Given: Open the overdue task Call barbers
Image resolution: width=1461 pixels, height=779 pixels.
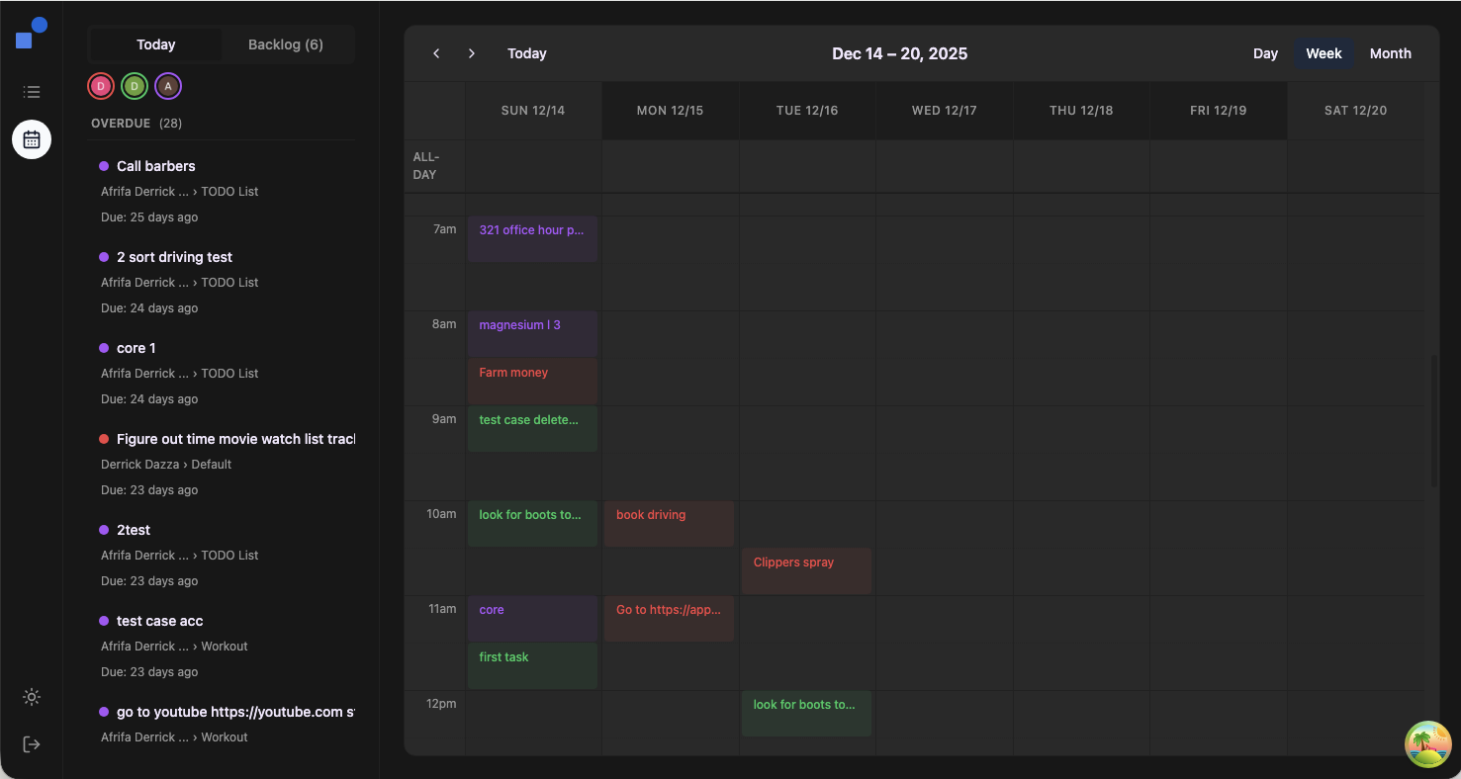Looking at the screenshot, I should pyautogui.click(x=155, y=165).
